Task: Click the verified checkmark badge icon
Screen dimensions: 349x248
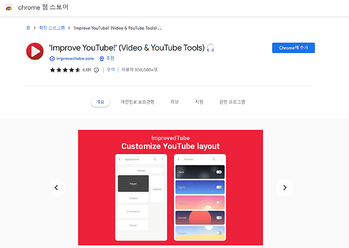Action: pos(52,59)
